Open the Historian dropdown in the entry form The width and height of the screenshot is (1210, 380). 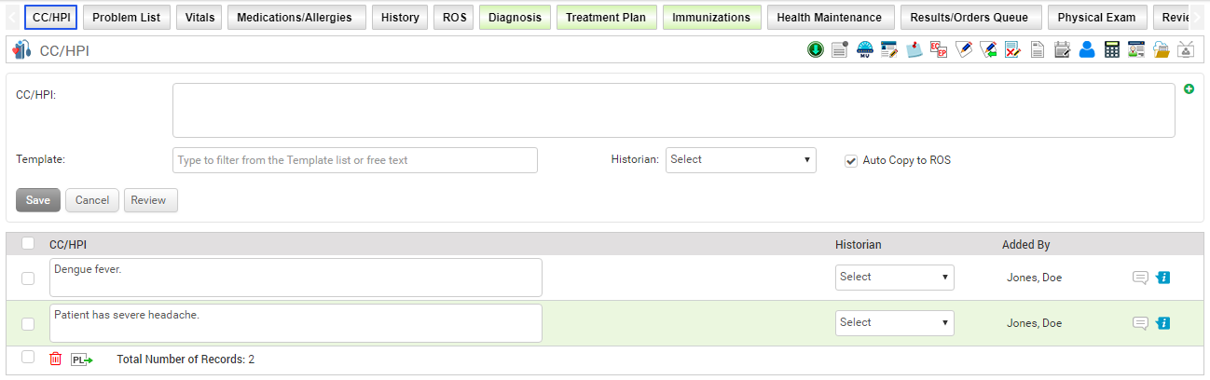coord(740,160)
